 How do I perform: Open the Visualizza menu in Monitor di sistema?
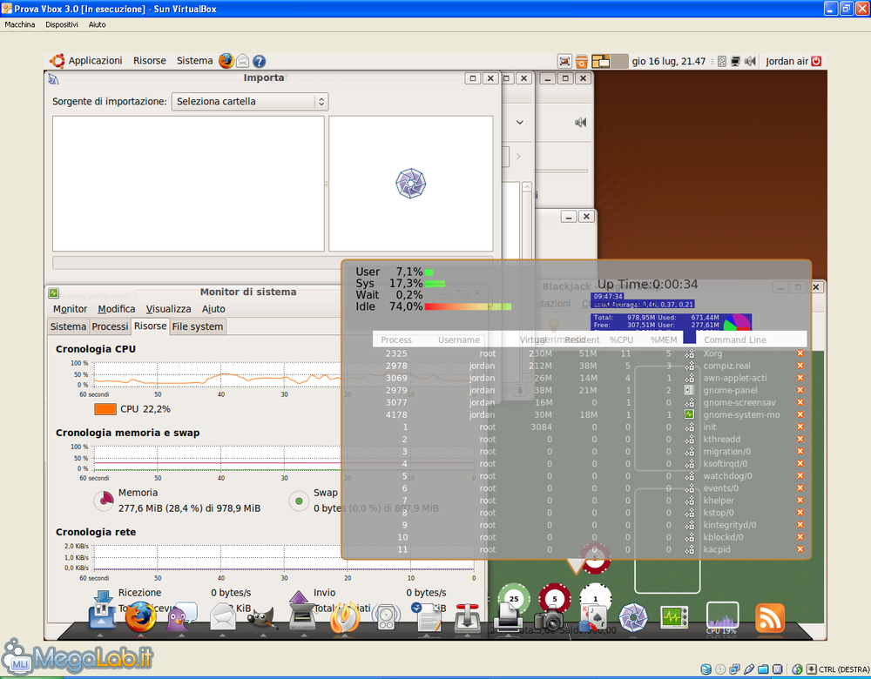[168, 309]
